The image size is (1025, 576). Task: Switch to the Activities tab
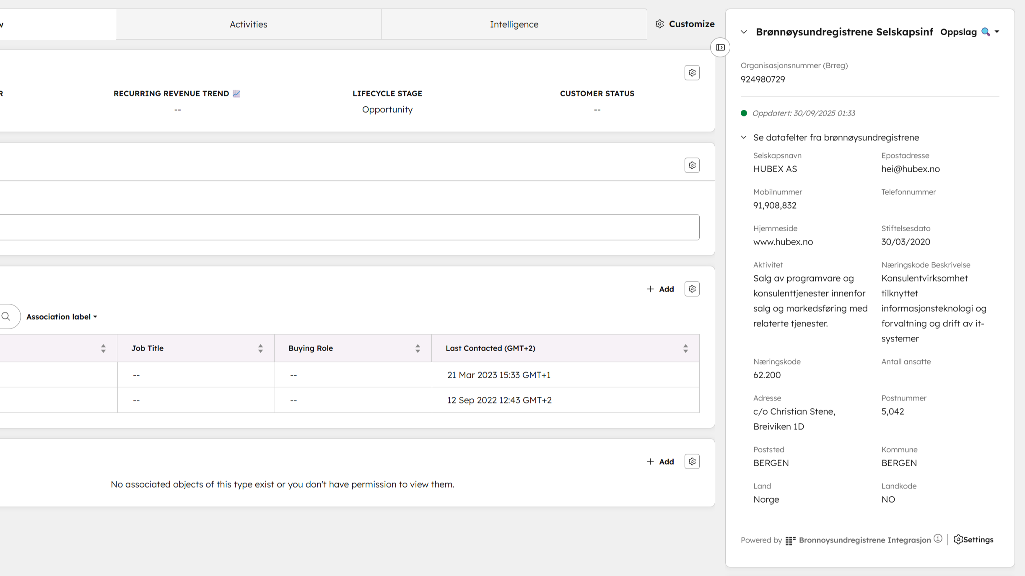click(248, 24)
